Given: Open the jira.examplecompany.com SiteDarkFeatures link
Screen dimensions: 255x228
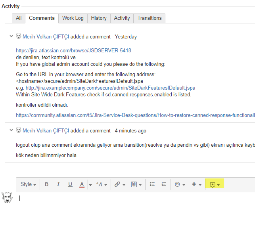Looking at the screenshot, I should coord(110,88).
